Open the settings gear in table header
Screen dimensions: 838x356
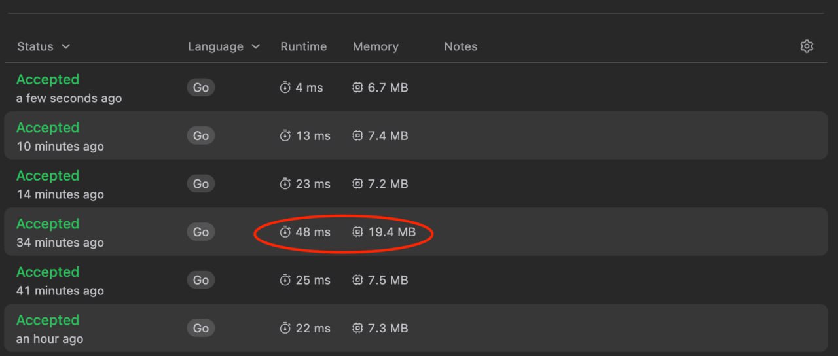[807, 46]
